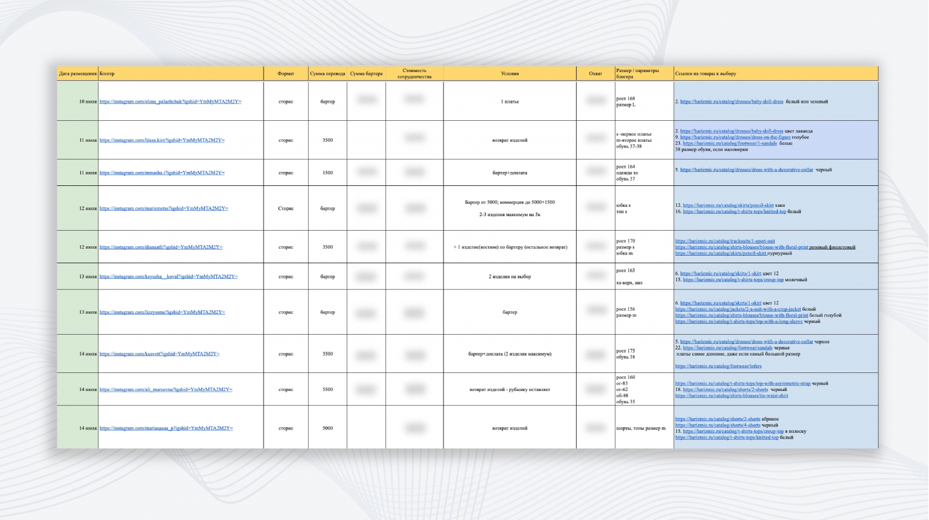This screenshot has height=520, width=929.
Task: Open the mariaaaaaa_p Instagram link
Action: (x=166, y=428)
